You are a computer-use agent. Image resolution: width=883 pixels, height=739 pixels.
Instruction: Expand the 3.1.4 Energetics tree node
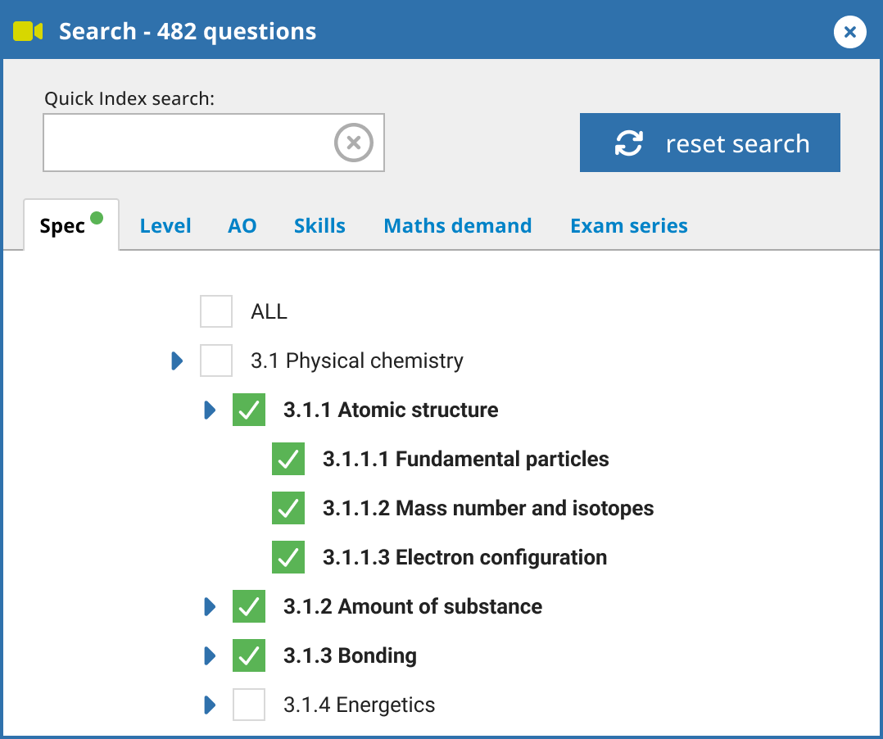point(211,705)
